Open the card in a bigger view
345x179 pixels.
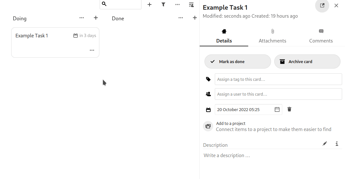pos(322,5)
